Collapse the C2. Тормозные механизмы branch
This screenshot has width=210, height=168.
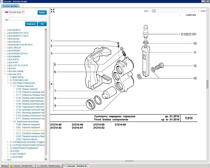(11, 121)
